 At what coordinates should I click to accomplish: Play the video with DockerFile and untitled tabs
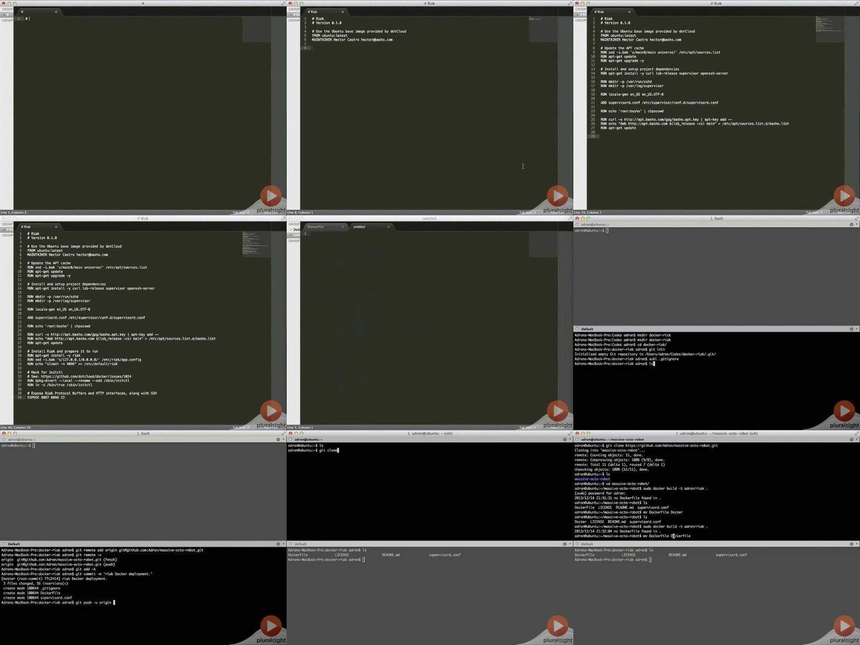(x=557, y=411)
